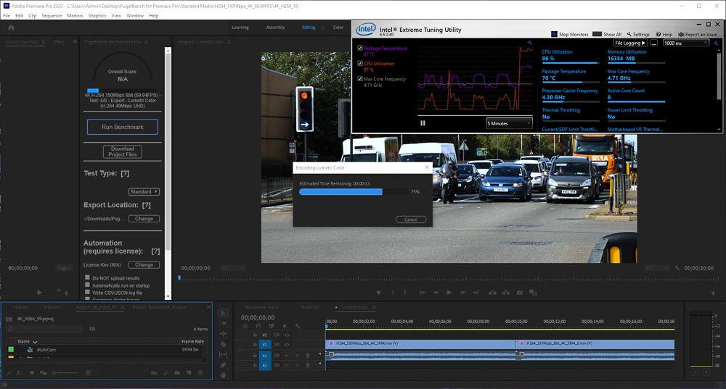Open the 1000 ms interval dropdown
The width and height of the screenshot is (726, 389).
686,43
